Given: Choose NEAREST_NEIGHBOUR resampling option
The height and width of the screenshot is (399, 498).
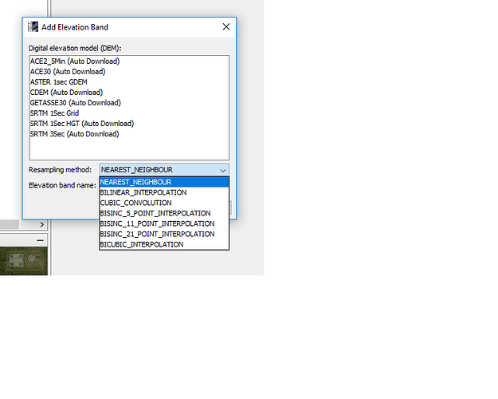Looking at the screenshot, I should coord(164,182).
